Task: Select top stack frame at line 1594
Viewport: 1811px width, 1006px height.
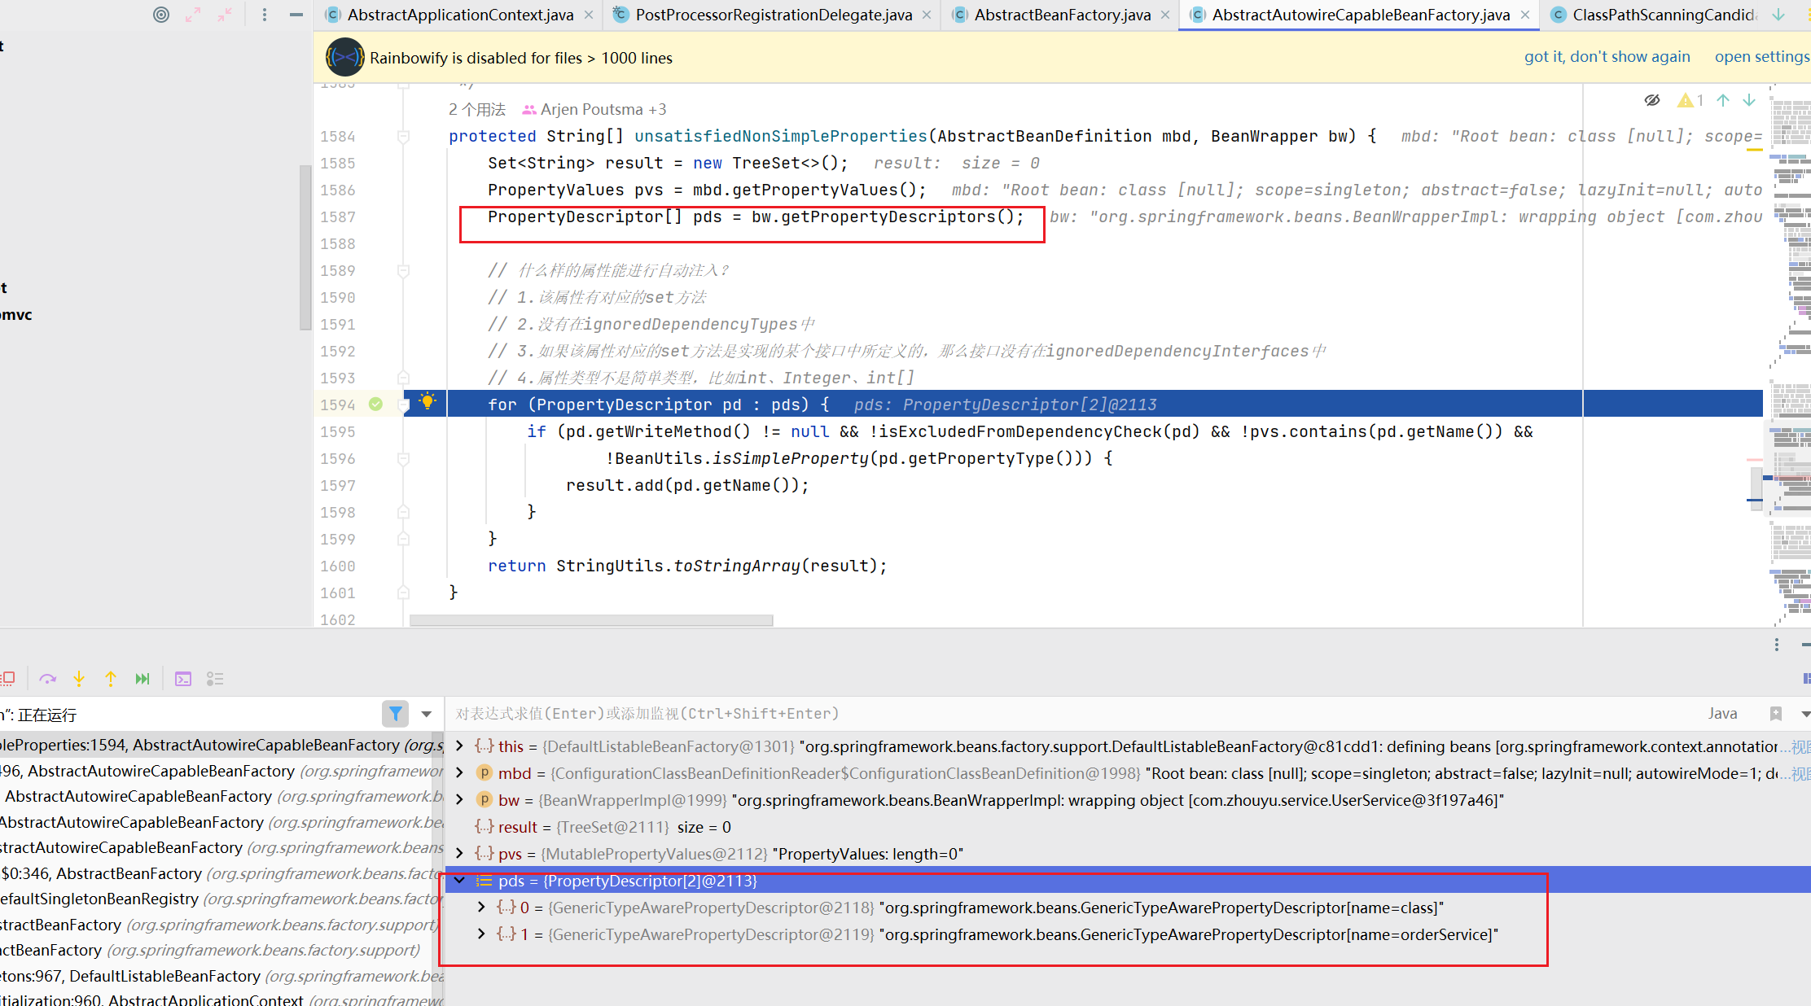Action: pyautogui.click(x=221, y=745)
